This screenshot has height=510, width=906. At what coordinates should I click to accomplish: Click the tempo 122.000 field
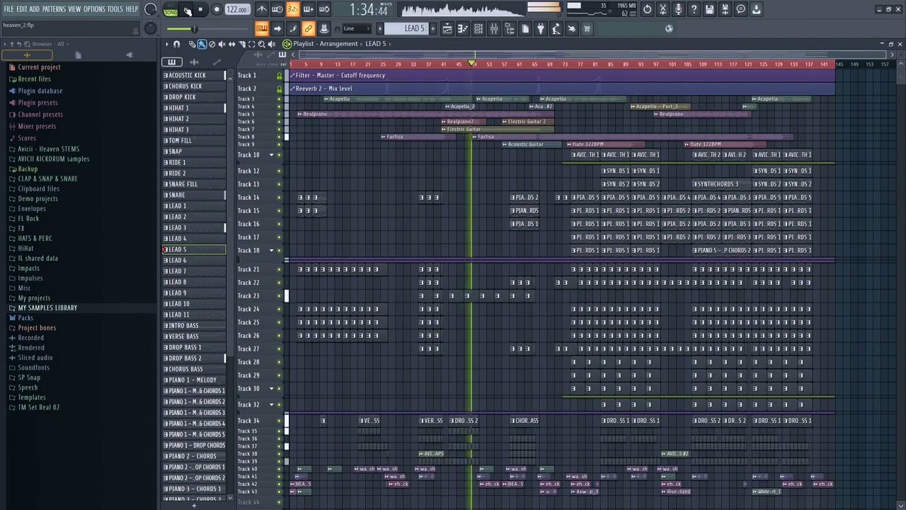coord(236,9)
